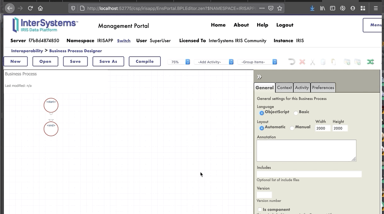
Task: Switch to the Preferences tab
Action: [323, 87]
